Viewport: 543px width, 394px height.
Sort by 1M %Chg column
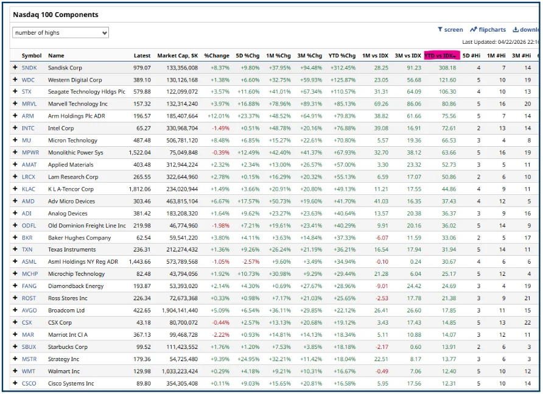pyautogui.click(x=278, y=55)
